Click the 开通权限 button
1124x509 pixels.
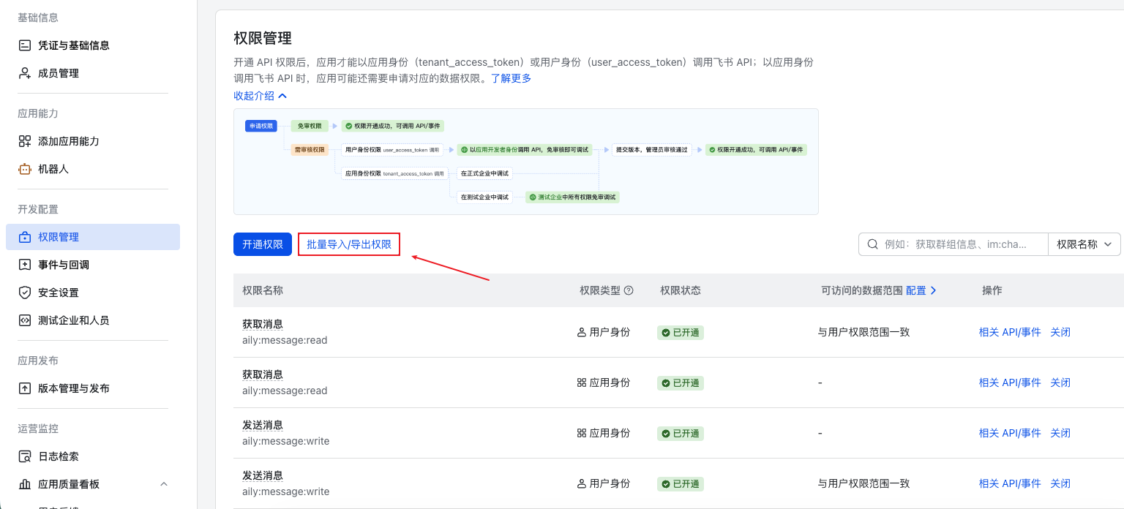coord(262,244)
